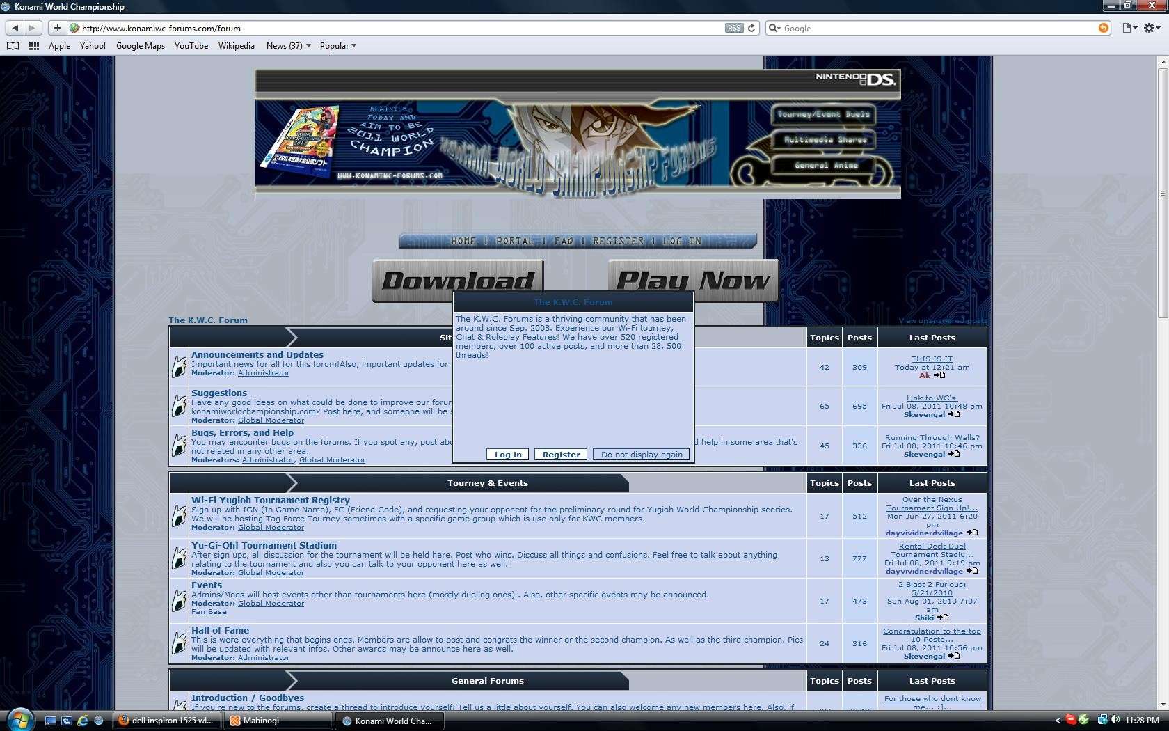1169x731 pixels.
Task: Click the RSS button in the address bar
Action: coord(733,28)
